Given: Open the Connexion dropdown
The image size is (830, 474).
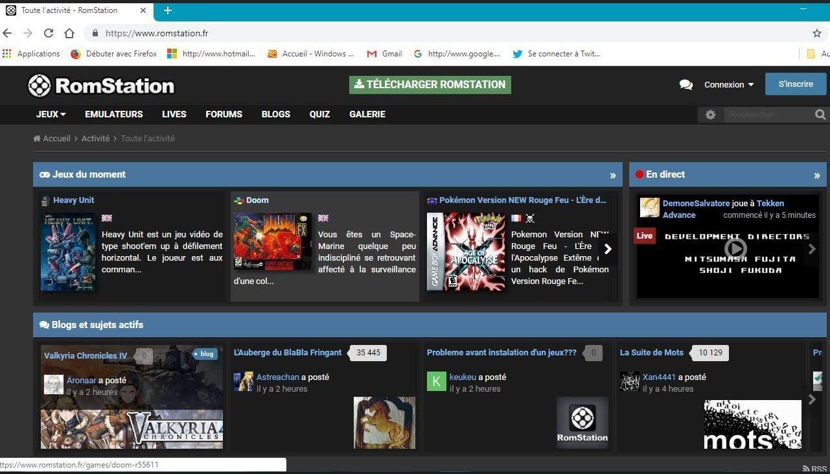Looking at the screenshot, I should pos(730,85).
